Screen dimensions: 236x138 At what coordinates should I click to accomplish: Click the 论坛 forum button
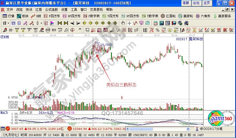(x=196, y=3)
